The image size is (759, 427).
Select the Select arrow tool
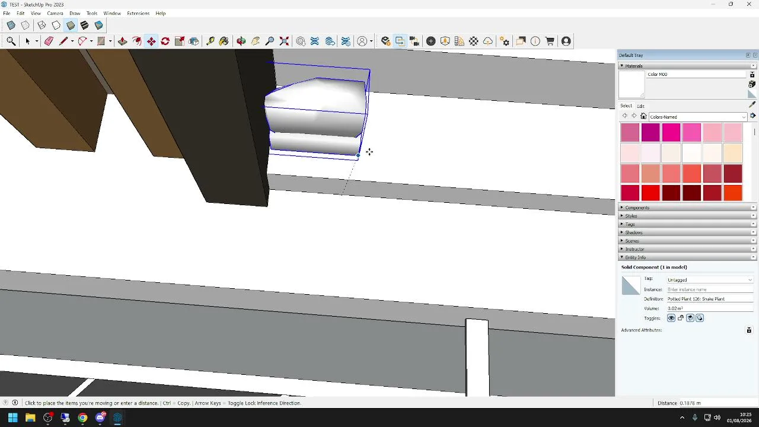click(27, 41)
